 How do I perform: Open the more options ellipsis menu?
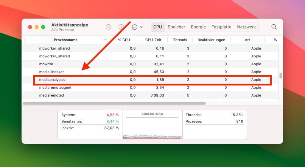coord(135,27)
